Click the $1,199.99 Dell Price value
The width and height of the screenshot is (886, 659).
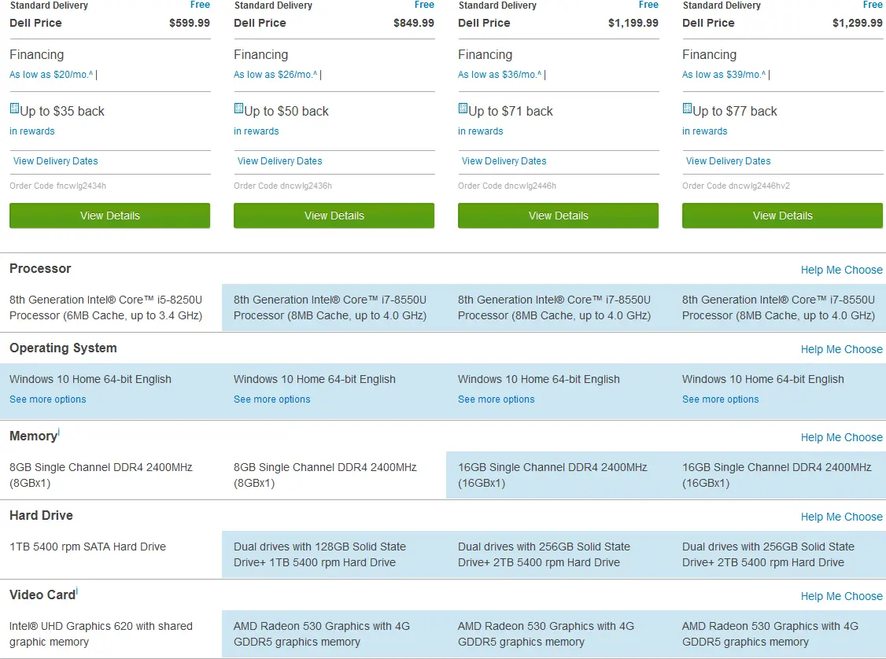[x=633, y=23]
